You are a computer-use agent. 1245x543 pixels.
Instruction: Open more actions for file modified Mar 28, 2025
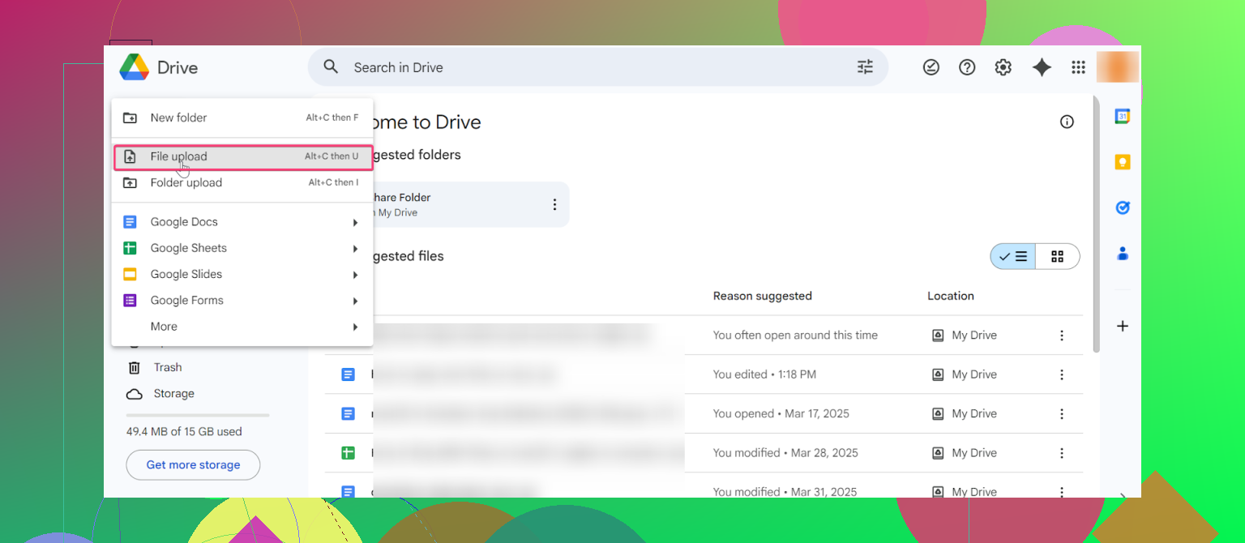(1061, 452)
